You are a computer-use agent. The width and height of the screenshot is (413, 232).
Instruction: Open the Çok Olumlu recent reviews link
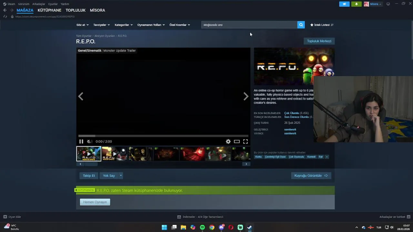292,113
